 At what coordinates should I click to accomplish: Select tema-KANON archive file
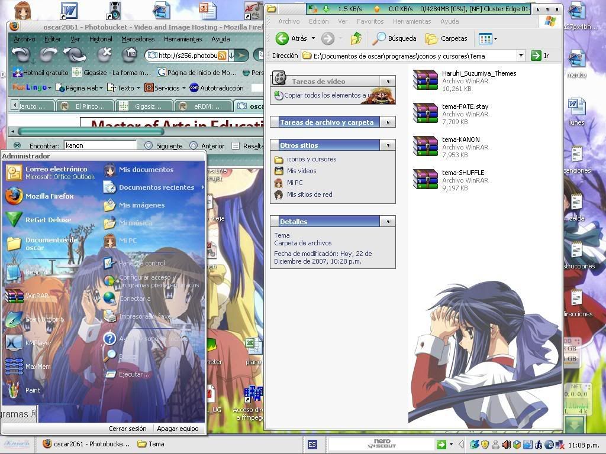point(450,147)
